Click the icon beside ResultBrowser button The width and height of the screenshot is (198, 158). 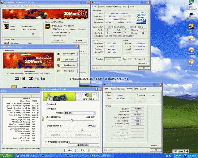click(x=58, y=65)
